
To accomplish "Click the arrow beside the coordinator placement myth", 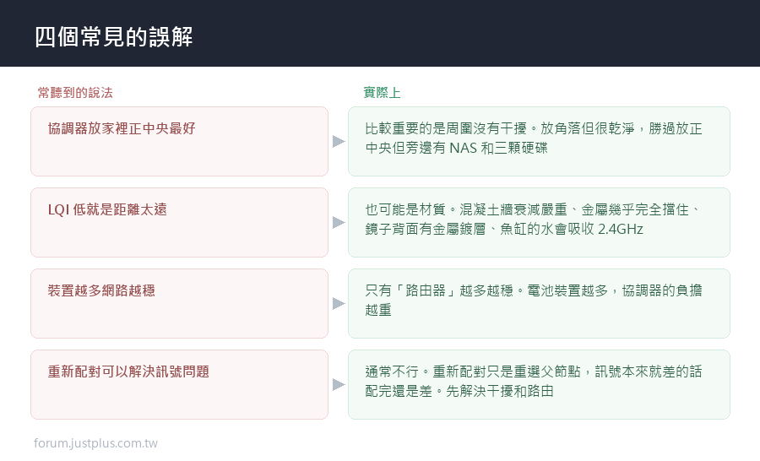I will click(x=339, y=142).
